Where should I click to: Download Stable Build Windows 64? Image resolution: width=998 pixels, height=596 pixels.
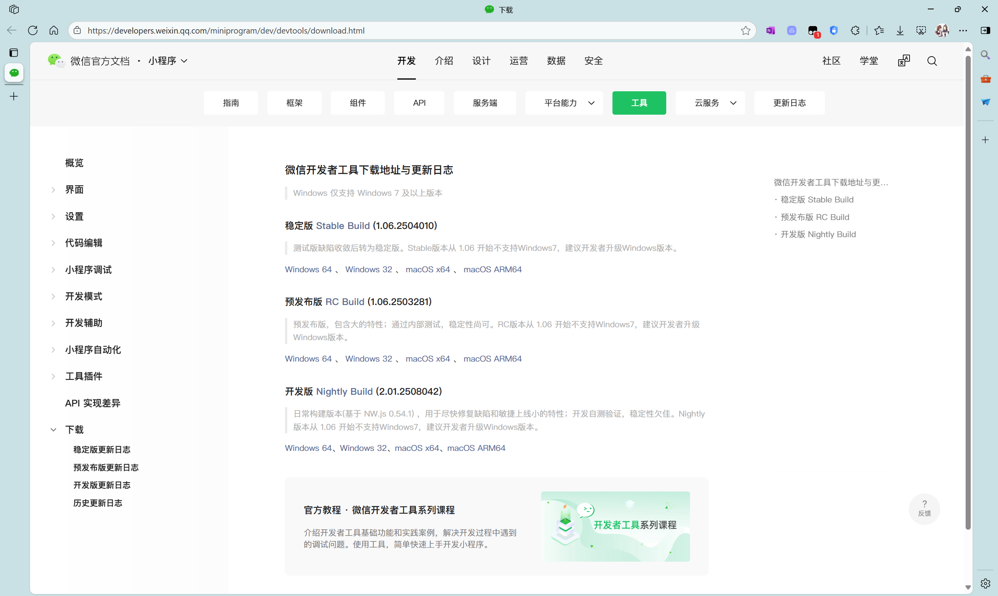pos(308,270)
